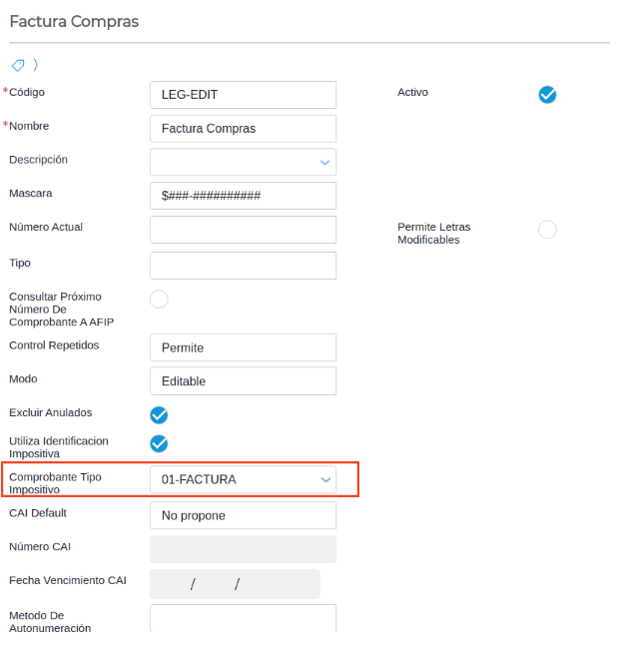Click the Metodo De Autonumeración field
629x650 pixels.
(243, 618)
